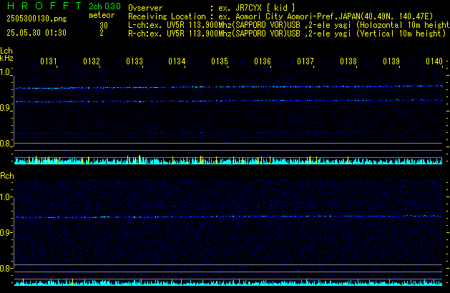
Task: Select the '2ch 0.3.0' version label
Action: tap(104, 6)
